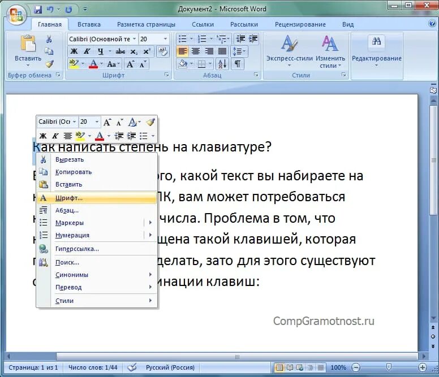Click word count Число слов in status bar

click(93, 367)
